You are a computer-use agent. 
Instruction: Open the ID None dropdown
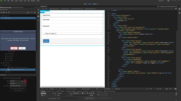[62, 95]
